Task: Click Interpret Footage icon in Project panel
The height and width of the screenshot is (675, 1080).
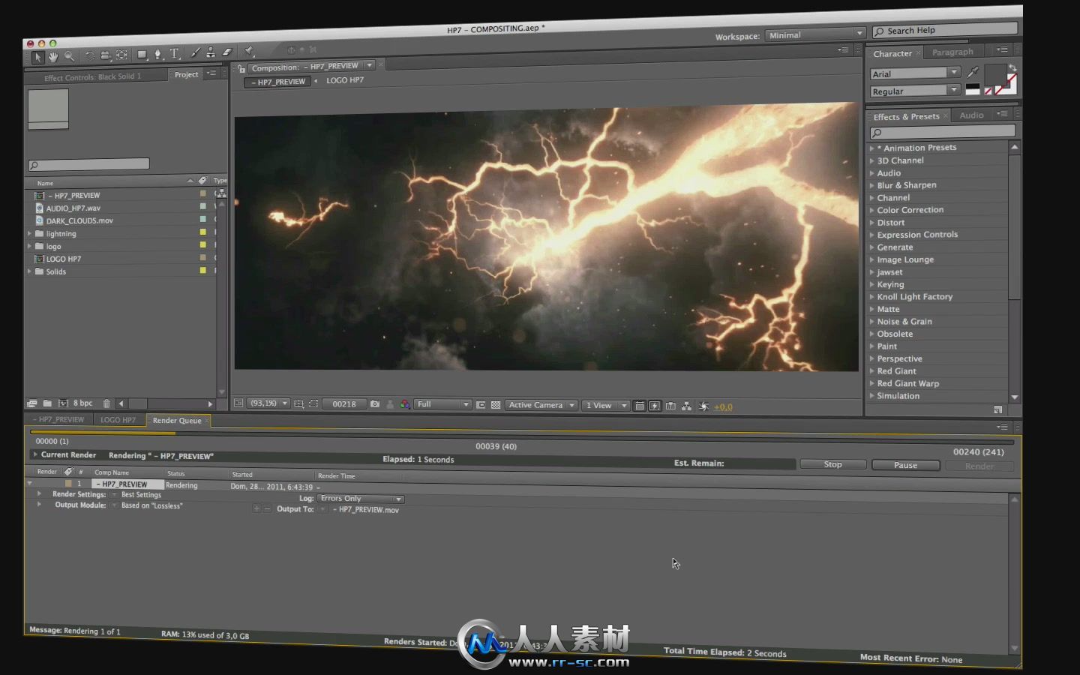Action: pos(31,403)
